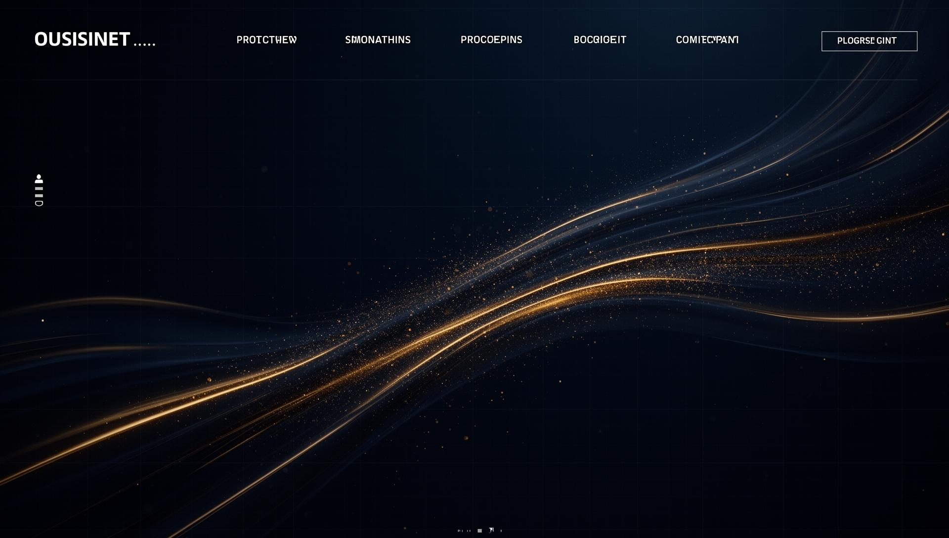Click the rightmost tick in the bottom pagination
Image resolution: width=949 pixels, height=538 pixels.
pyautogui.click(x=501, y=531)
